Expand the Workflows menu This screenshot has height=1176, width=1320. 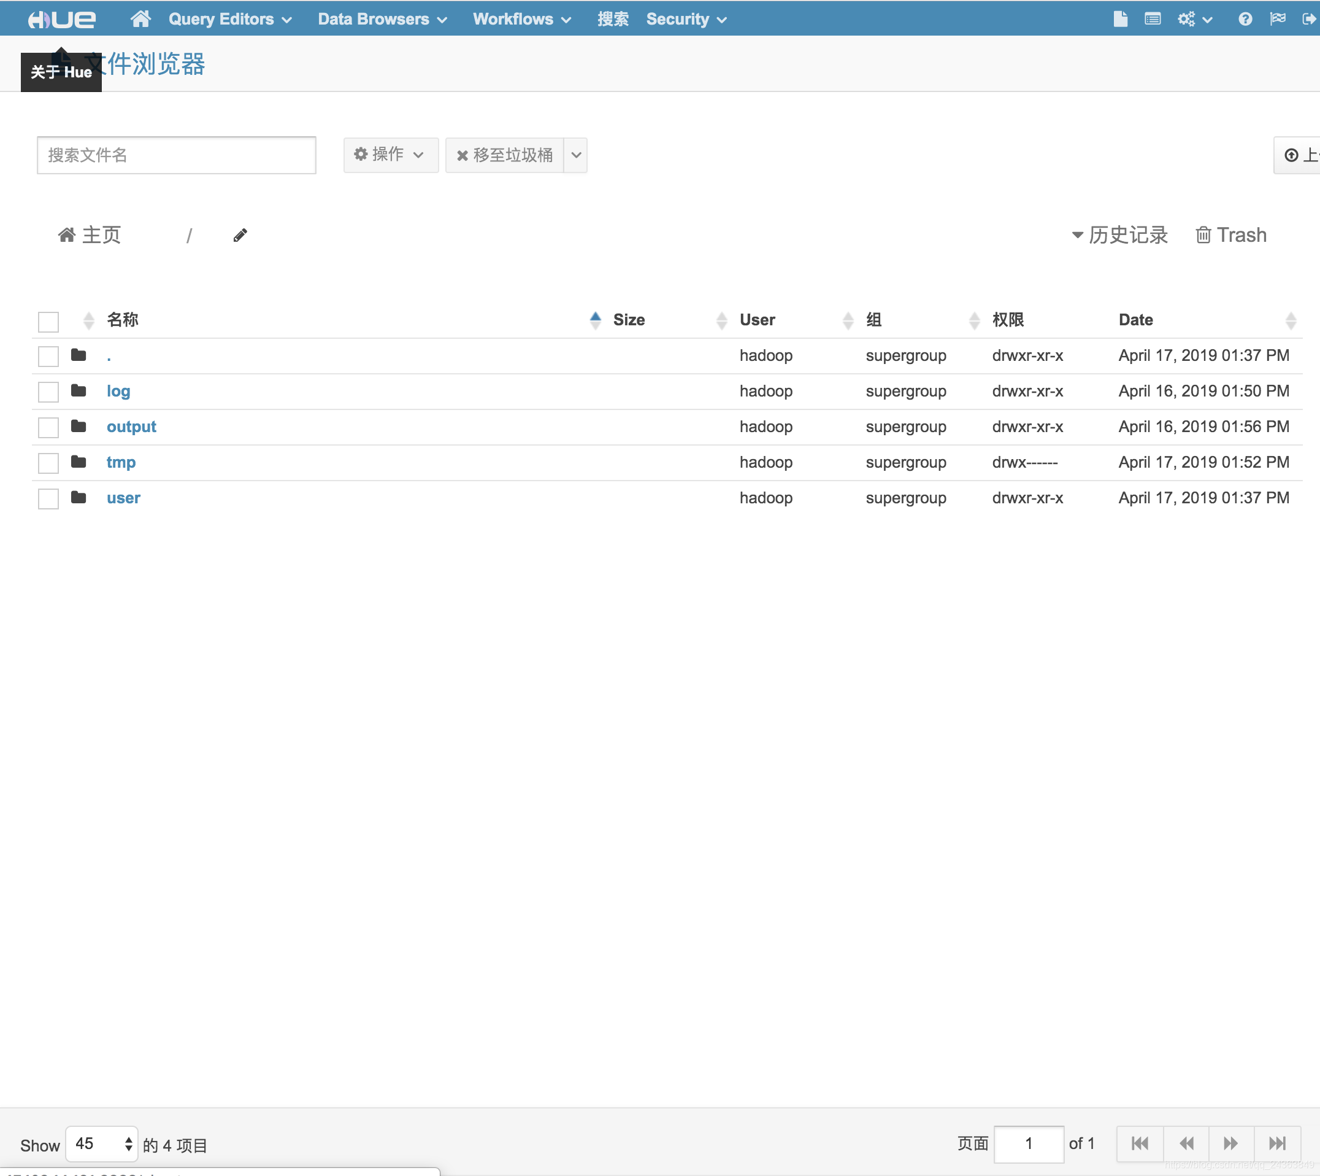point(522,19)
